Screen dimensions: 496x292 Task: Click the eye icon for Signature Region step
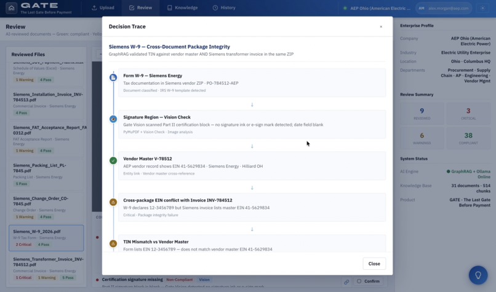click(113, 119)
